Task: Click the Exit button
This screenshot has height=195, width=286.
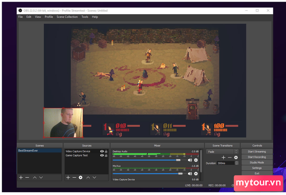Action: 257,173
